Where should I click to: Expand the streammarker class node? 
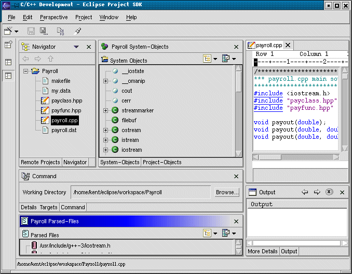pos(105,110)
